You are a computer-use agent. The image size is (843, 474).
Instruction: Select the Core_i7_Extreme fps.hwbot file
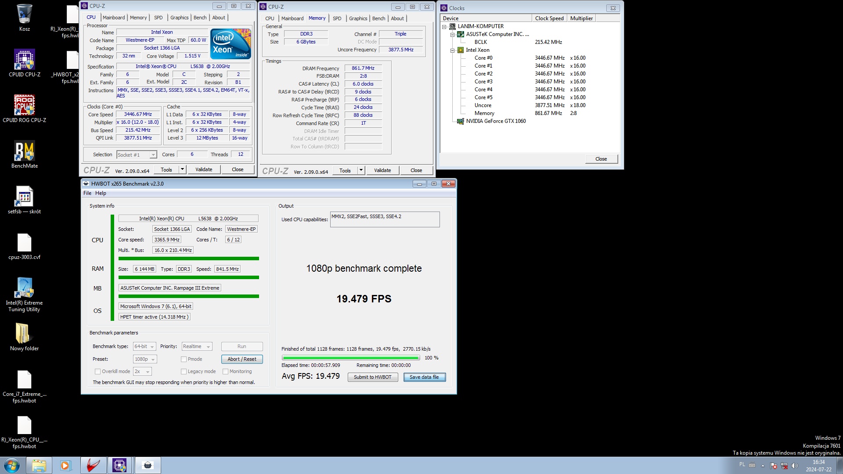tap(25, 386)
